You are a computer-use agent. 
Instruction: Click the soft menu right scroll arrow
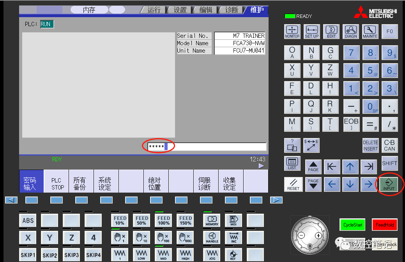(x=276, y=200)
